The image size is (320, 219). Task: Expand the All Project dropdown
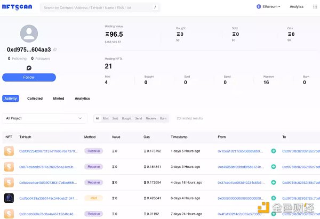(44, 118)
